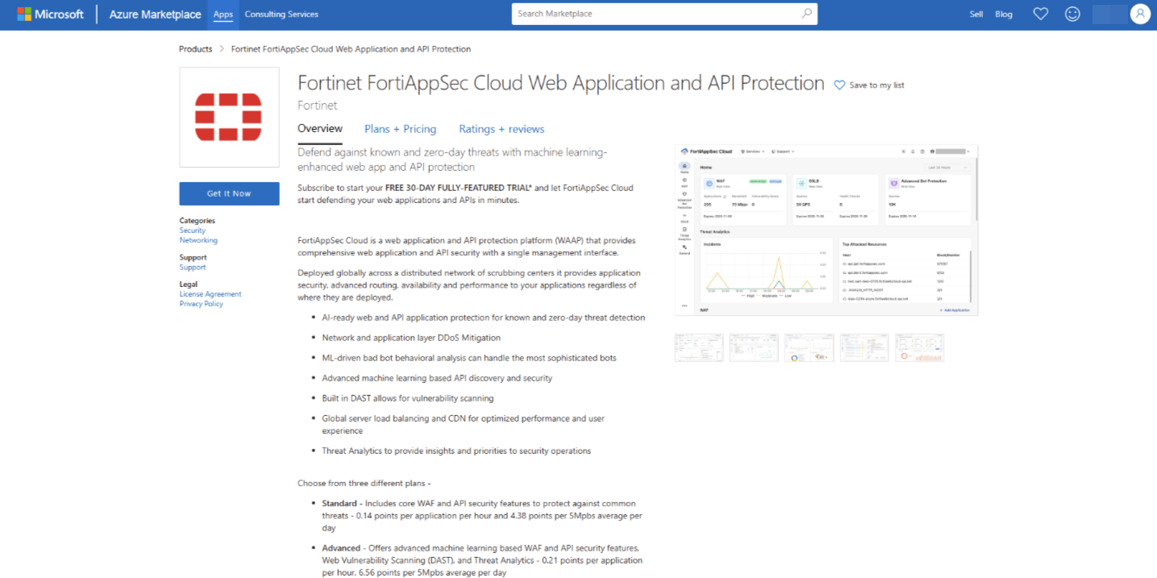The height and width of the screenshot is (578, 1157).
Task: Switch to the Plans + Pricing tab
Action: (400, 129)
